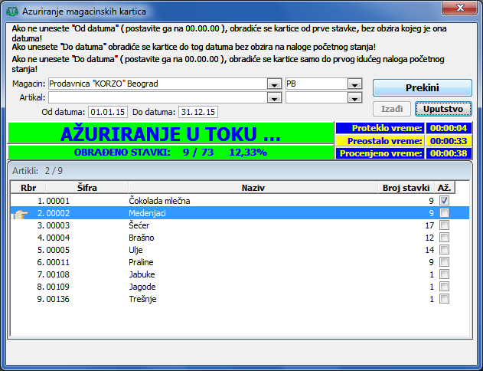Select the Praline row
The image size is (483, 371).
tap(240, 262)
